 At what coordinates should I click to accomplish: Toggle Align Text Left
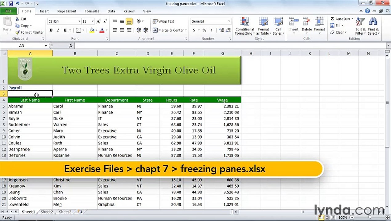point(115,30)
